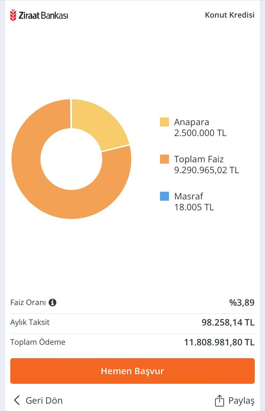Click the Paylaş label

coord(241,400)
